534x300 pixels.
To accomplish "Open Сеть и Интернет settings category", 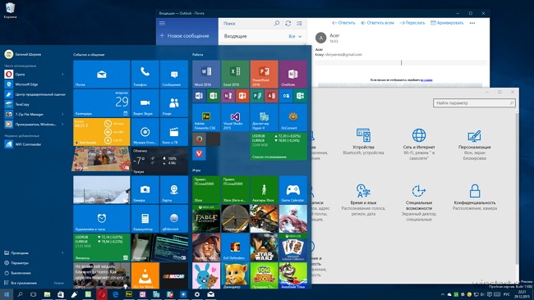I will point(419,144).
